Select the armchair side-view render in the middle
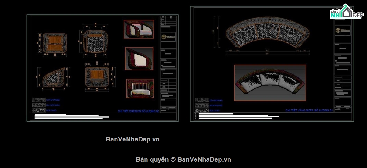This screenshot has width=367, height=168. coord(139,59)
